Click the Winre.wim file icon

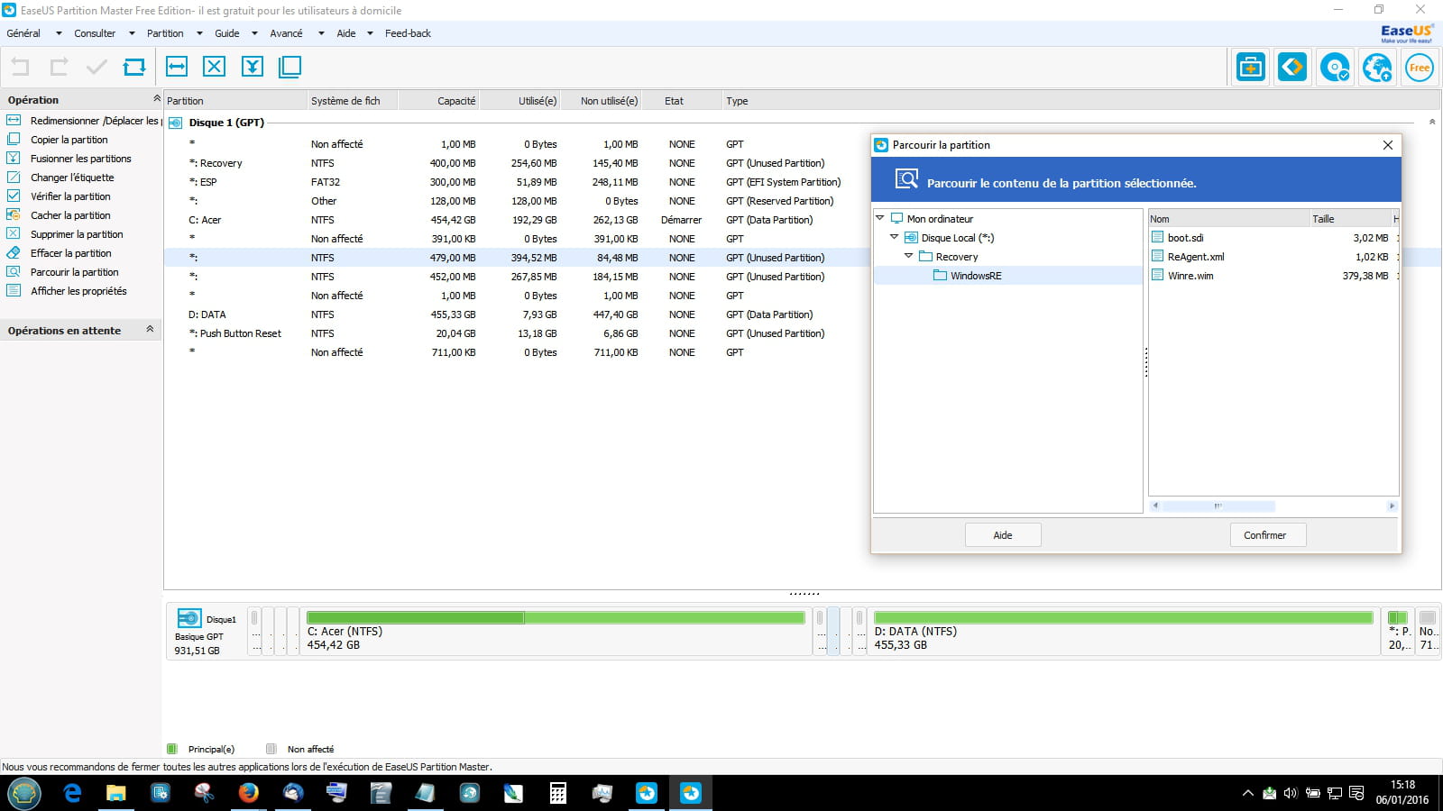tap(1157, 276)
